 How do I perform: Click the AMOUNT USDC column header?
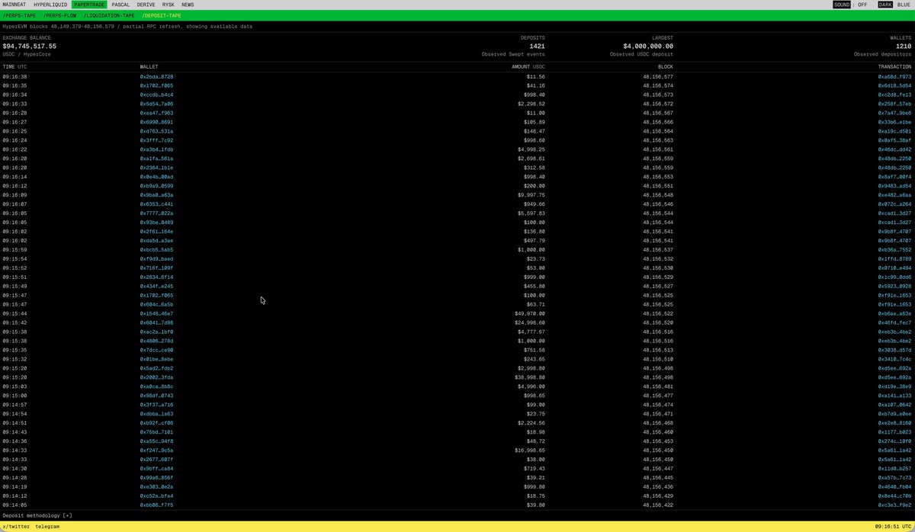[x=528, y=67]
